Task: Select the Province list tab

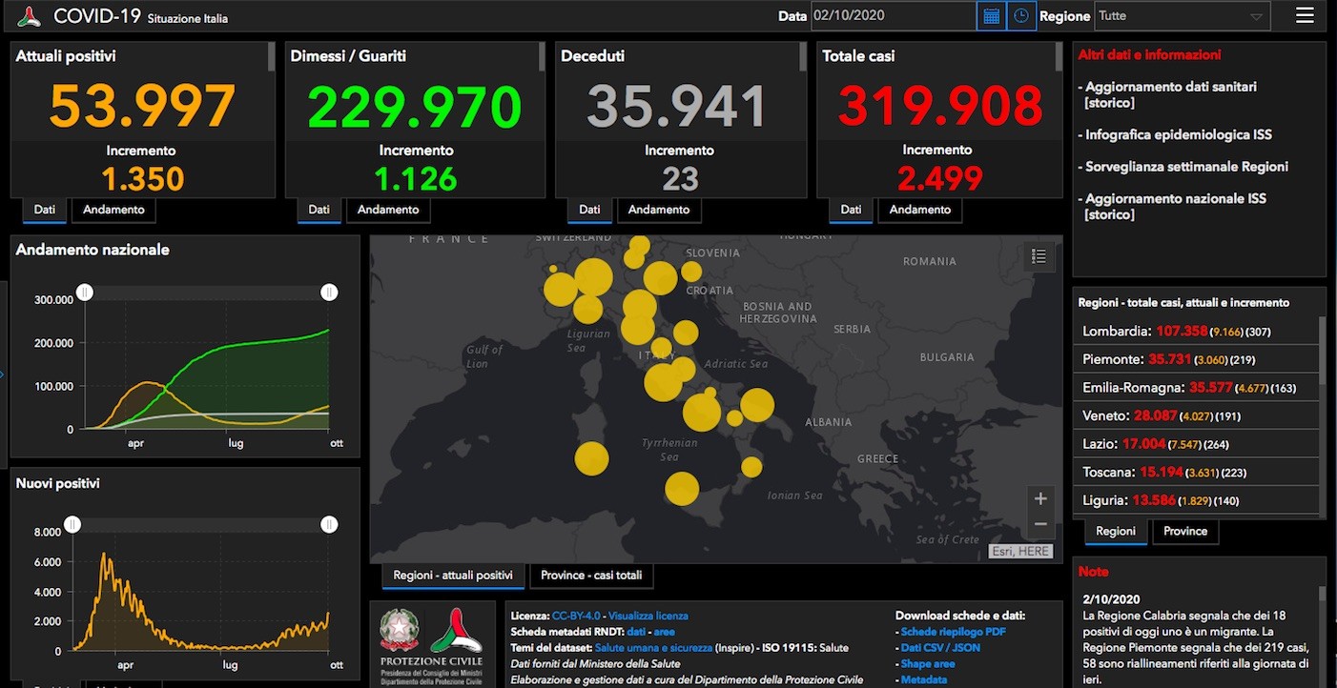Action: coord(1186,532)
